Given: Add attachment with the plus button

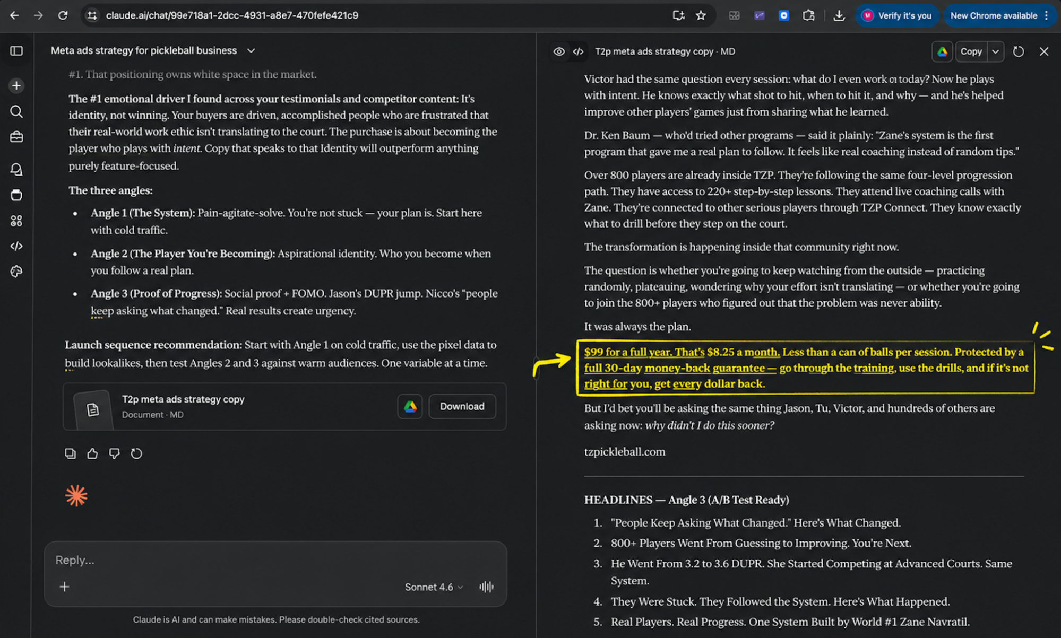Looking at the screenshot, I should coord(64,587).
